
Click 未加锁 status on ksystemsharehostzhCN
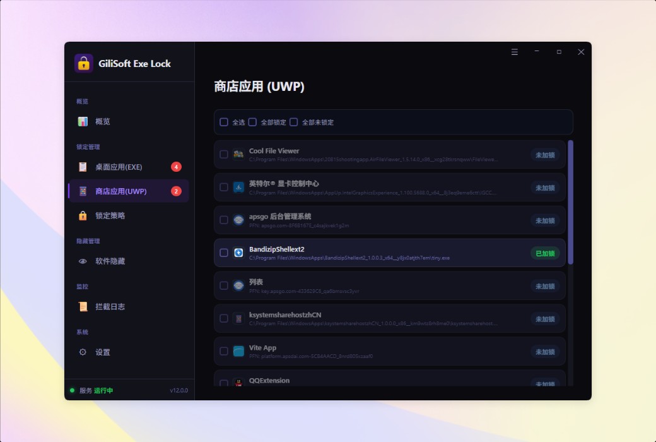click(545, 320)
